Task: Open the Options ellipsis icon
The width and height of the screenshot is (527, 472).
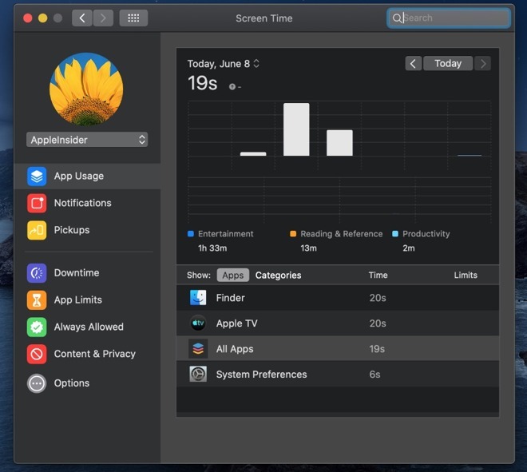Action: click(x=37, y=383)
